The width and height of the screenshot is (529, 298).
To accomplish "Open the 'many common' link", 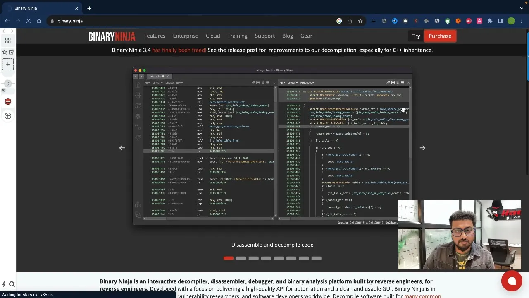I will coord(422,296).
